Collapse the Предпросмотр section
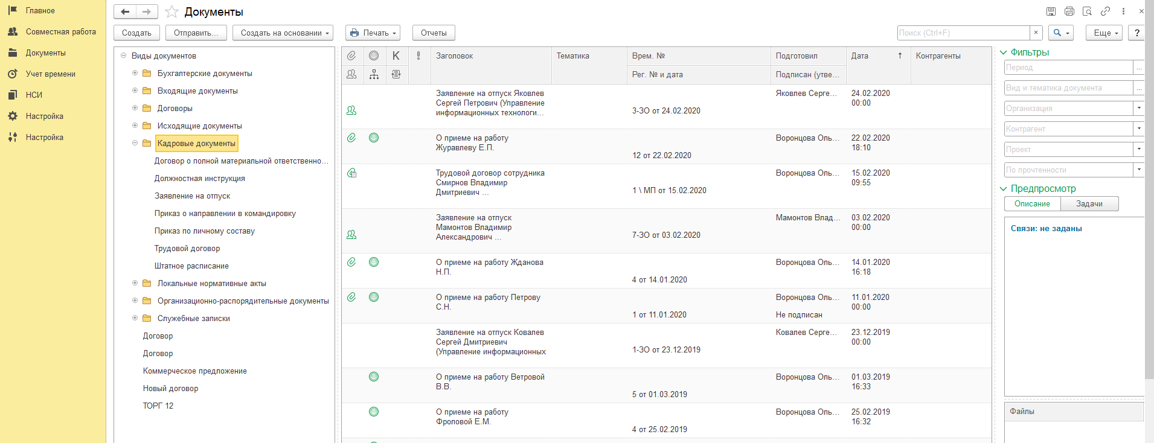1154x443 pixels. tap(1004, 189)
